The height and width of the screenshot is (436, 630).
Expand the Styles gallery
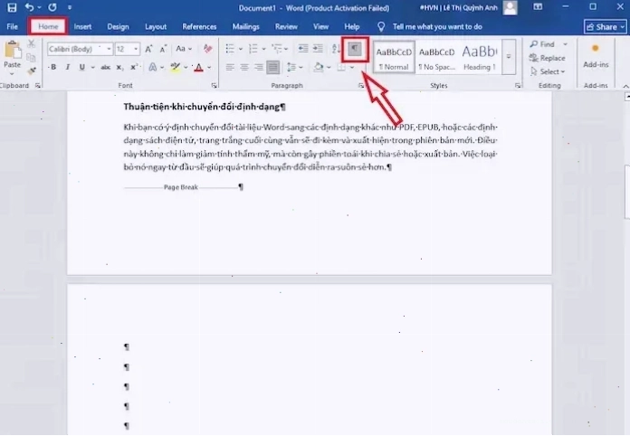(x=509, y=57)
